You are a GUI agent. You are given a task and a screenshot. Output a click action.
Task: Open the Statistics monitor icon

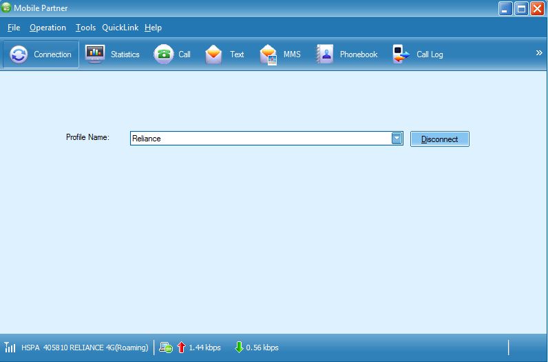[95, 54]
